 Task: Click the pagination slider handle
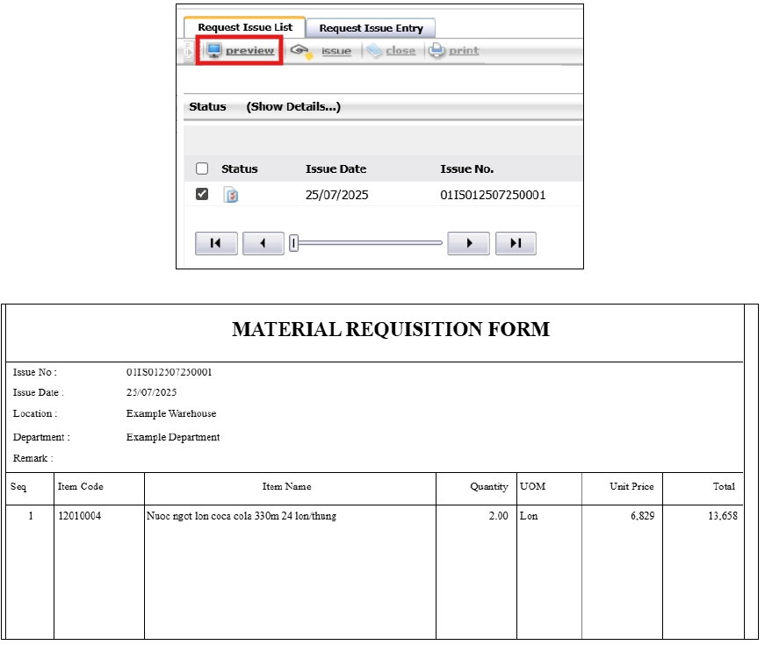pos(294,243)
